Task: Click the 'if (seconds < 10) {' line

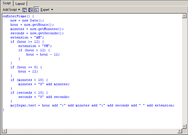Action: pyautogui.click(x=29, y=93)
